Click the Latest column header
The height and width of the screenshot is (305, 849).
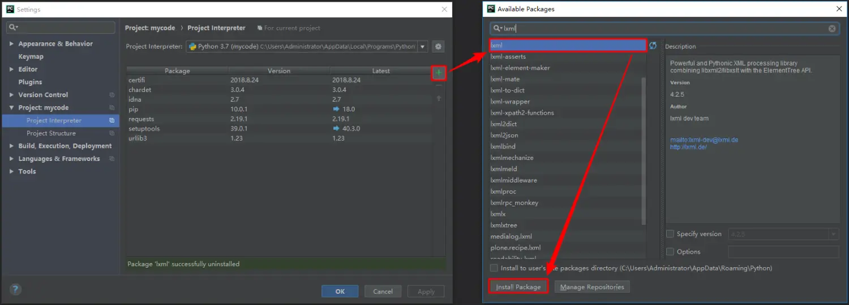[381, 71]
